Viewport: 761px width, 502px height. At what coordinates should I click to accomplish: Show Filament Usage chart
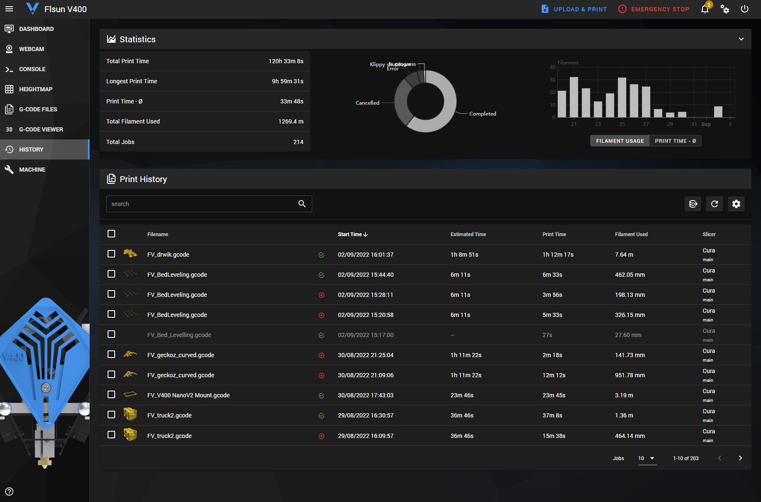[x=620, y=141]
